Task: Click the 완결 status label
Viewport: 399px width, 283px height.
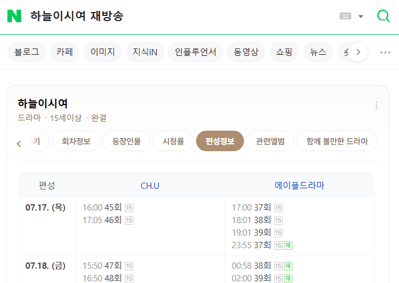Action: click(x=99, y=118)
